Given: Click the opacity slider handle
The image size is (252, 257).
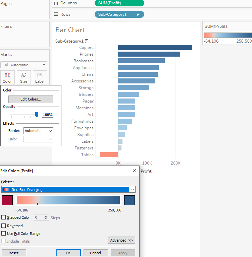Looking at the screenshot, I should [37, 115].
